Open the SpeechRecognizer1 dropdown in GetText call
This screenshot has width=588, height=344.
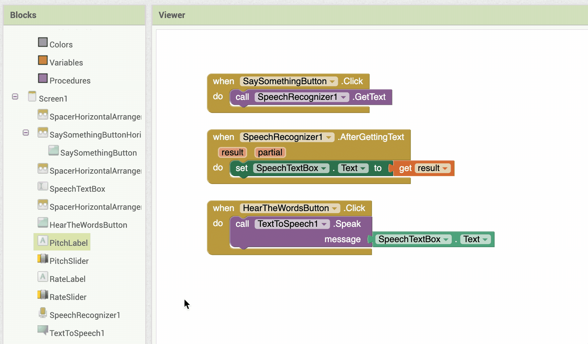[343, 97]
